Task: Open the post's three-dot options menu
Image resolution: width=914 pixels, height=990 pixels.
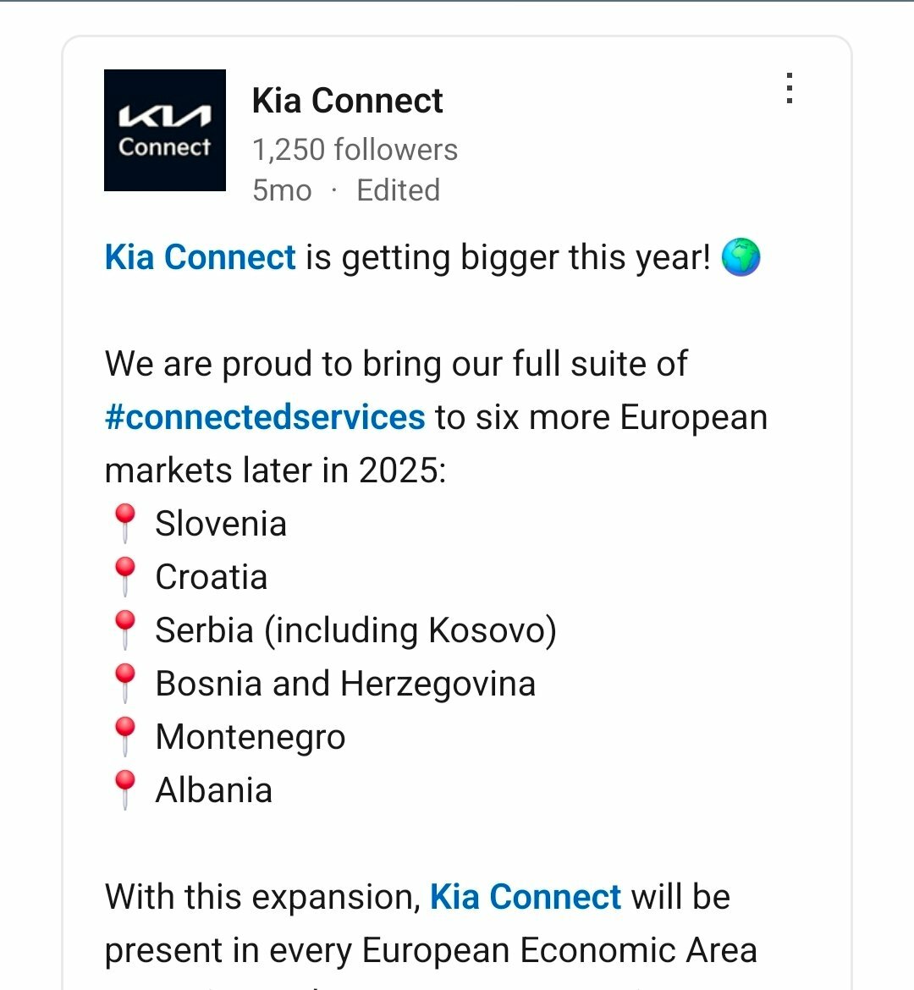Action: 789,89
